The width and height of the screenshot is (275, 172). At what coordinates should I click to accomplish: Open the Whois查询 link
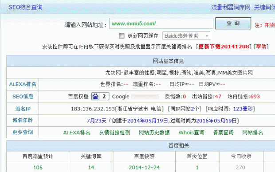pyautogui.click(x=191, y=133)
